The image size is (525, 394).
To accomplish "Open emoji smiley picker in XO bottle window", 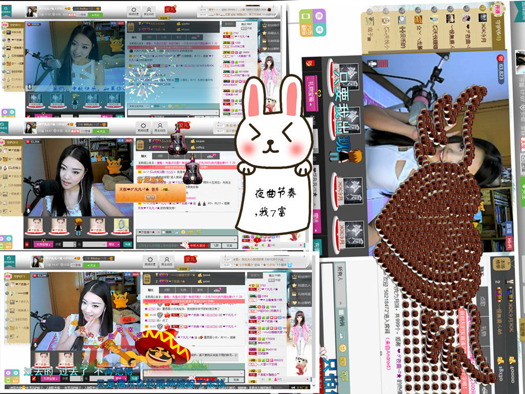I will tap(183, 232).
